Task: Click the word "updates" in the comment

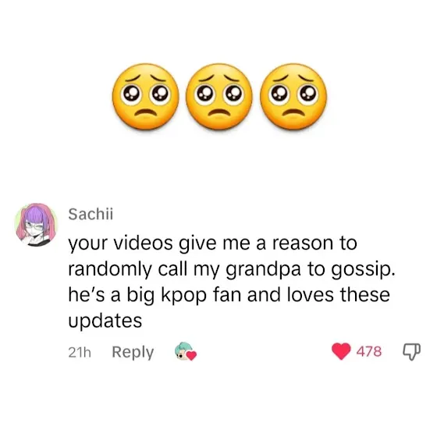Action: click(x=105, y=322)
